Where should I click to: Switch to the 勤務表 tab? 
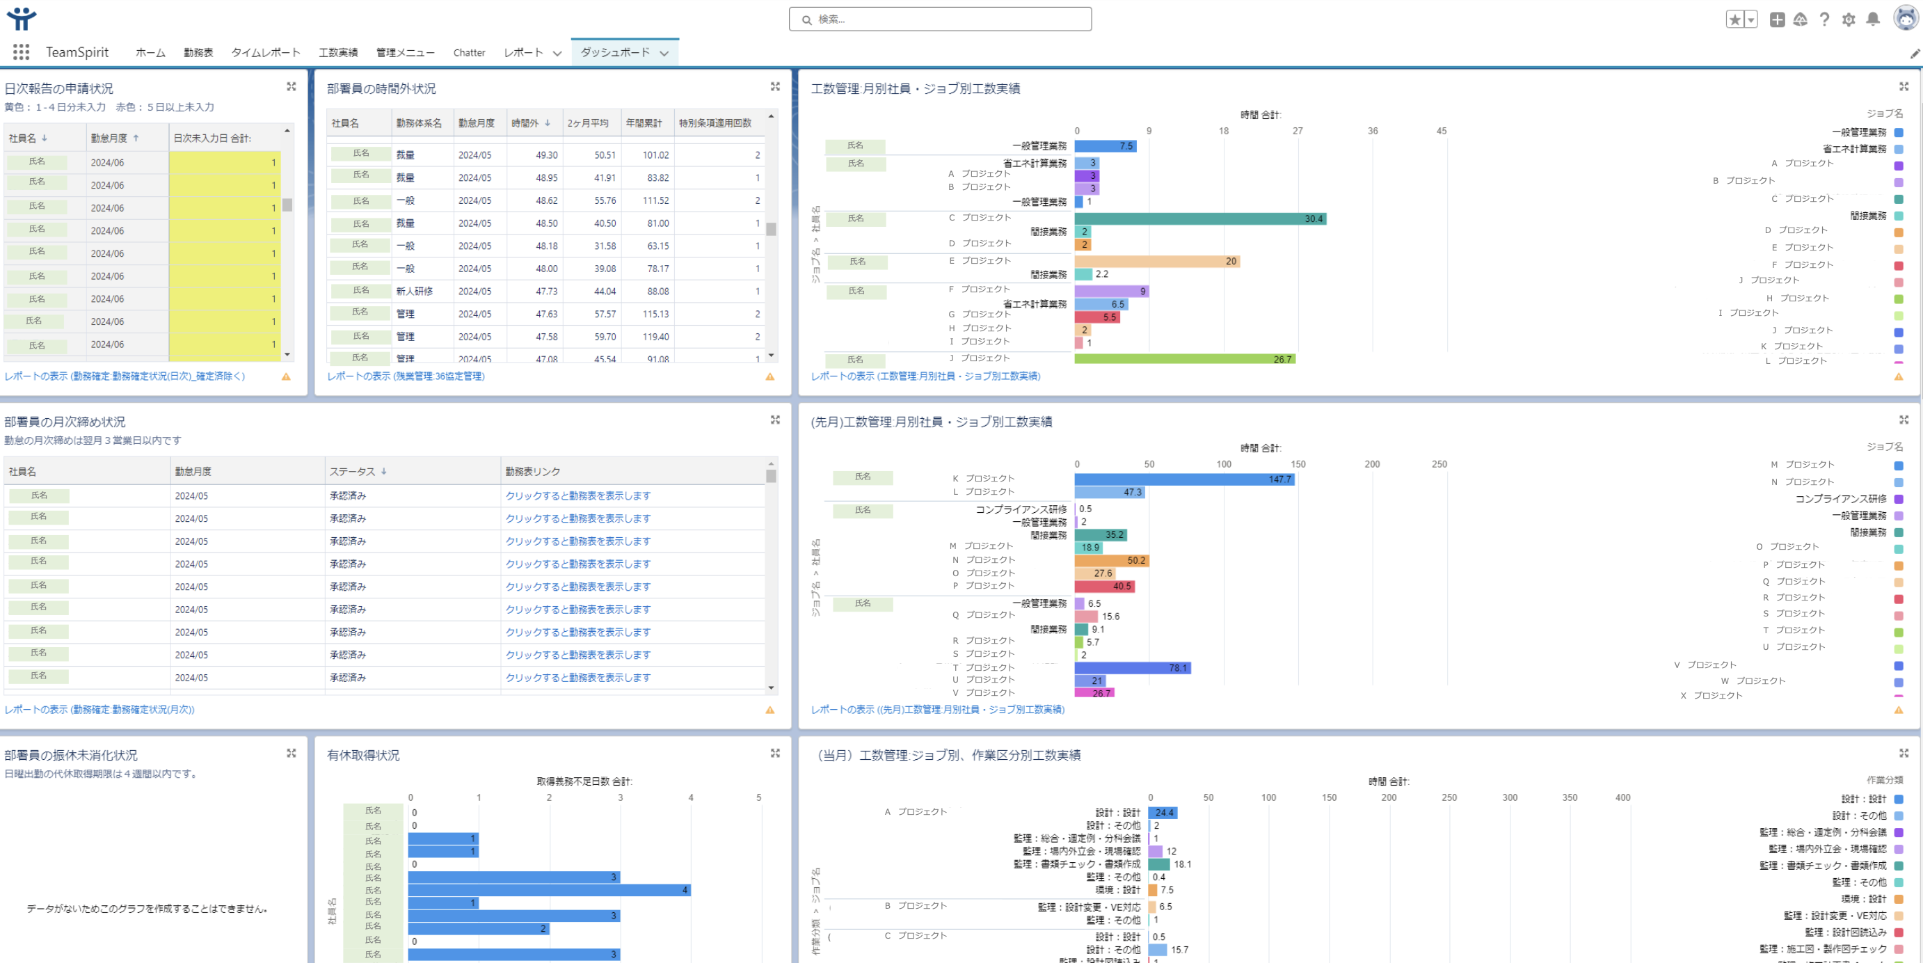198,53
